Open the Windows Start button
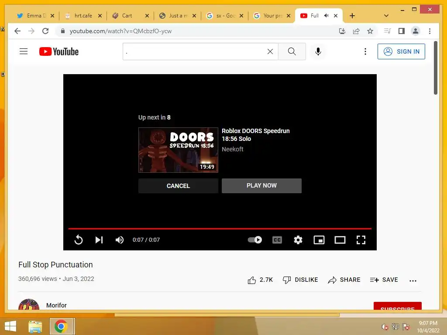The height and width of the screenshot is (335, 447). tap(10, 326)
